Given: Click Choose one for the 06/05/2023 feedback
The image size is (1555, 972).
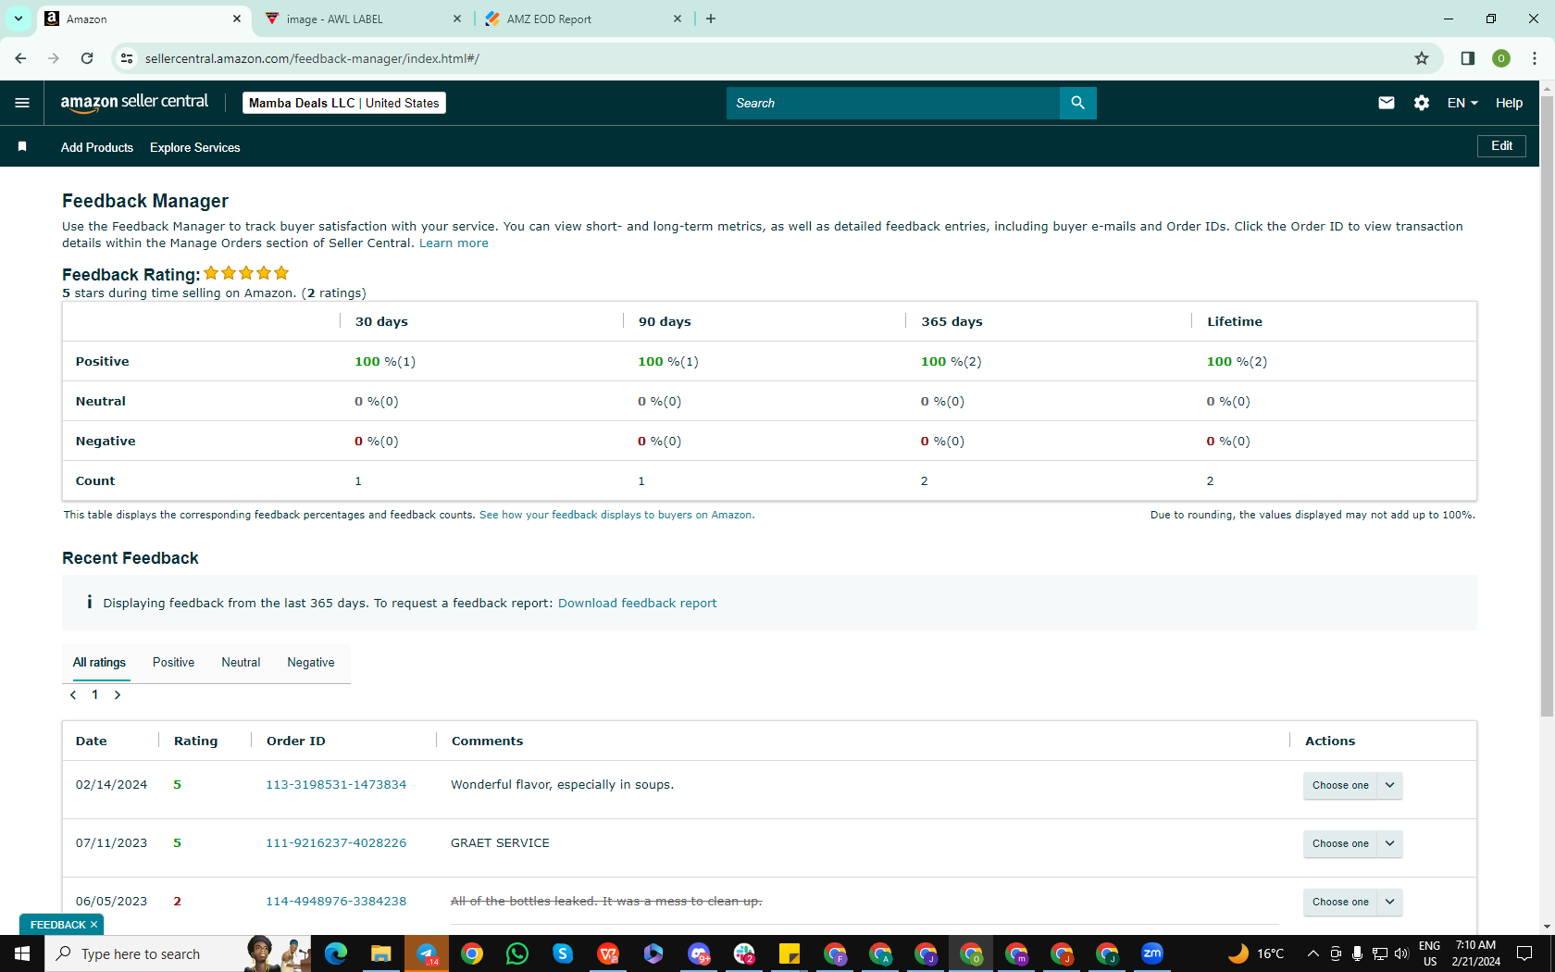Looking at the screenshot, I should [1340, 902].
